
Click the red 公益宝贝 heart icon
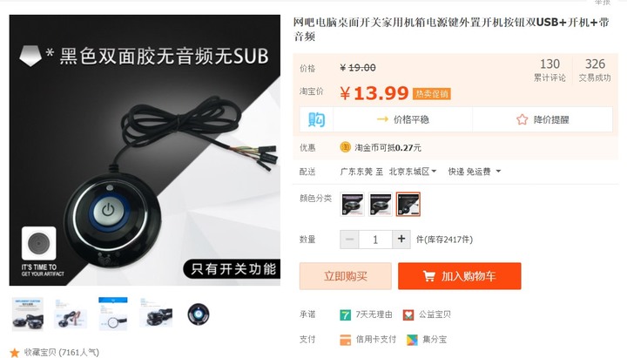(x=408, y=314)
